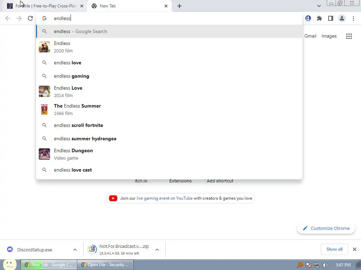Screen dimensions: 361x270
Task: Go forward using the forward arrow
Action: 19,18
